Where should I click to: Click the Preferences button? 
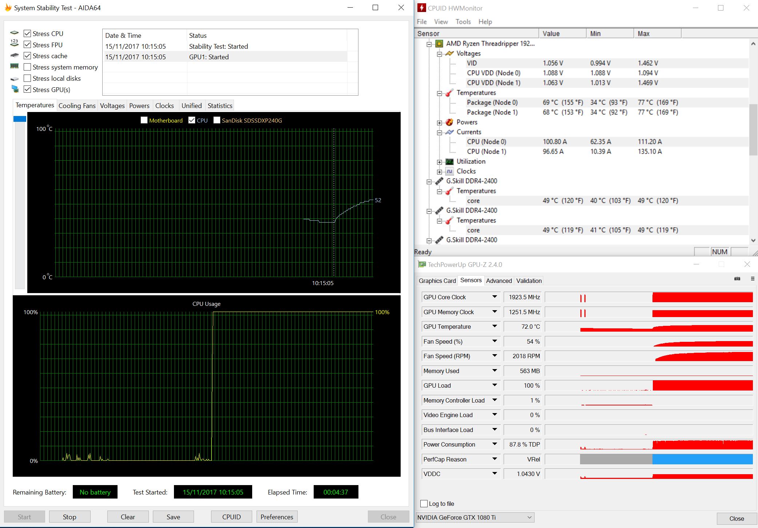pyautogui.click(x=277, y=517)
